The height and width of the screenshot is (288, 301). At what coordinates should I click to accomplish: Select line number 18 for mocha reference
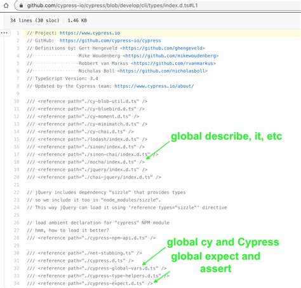click(x=17, y=162)
